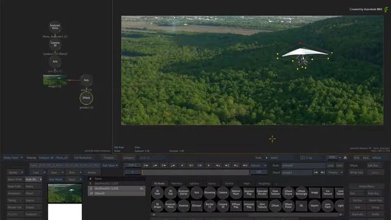Click the node bin horizontal scrollbar
Image resolution: width=391 pixels, height=220 pixels.
(x=247, y=215)
